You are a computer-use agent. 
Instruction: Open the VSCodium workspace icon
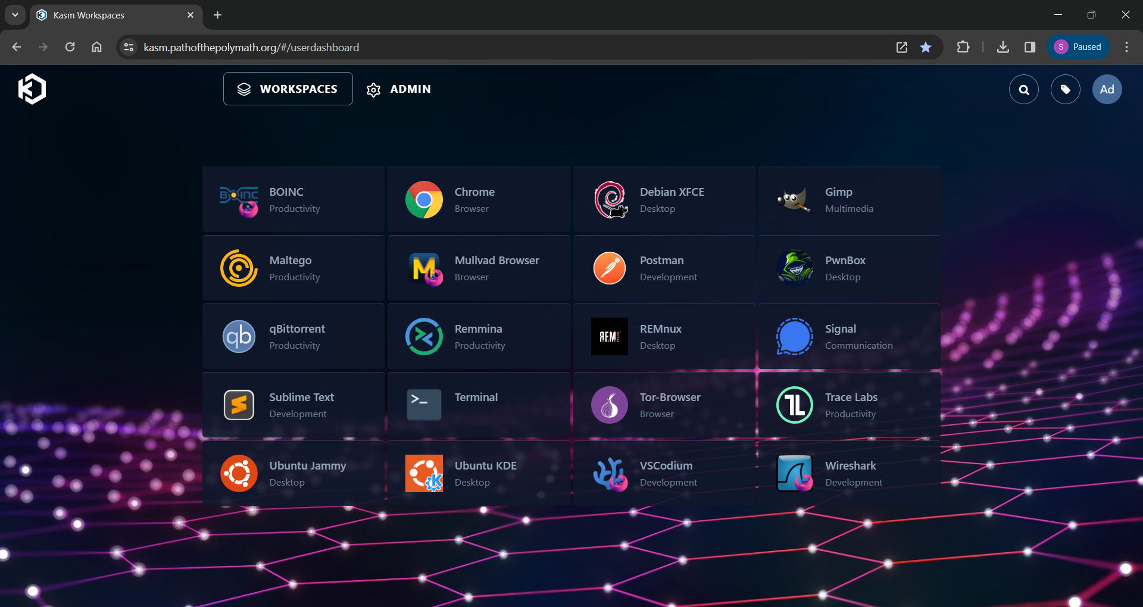[x=610, y=474]
